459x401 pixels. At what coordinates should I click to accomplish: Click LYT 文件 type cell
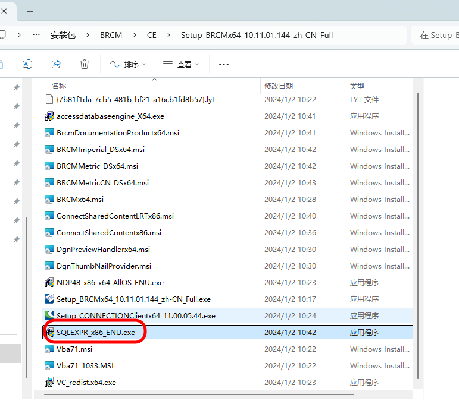pyautogui.click(x=364, y=100)
